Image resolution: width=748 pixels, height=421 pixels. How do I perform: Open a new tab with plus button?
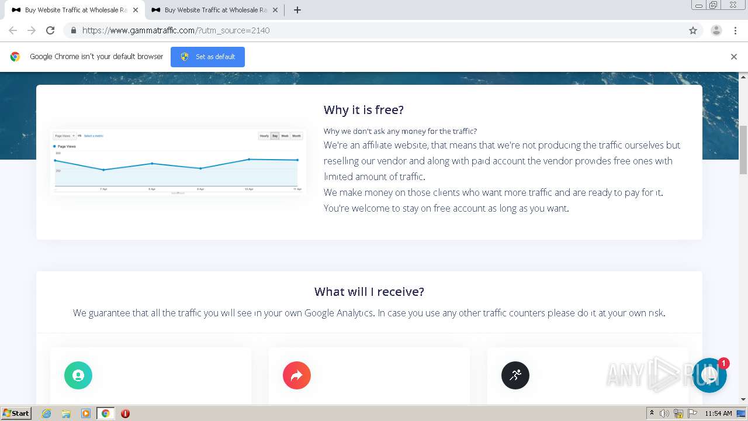(297, 10)
